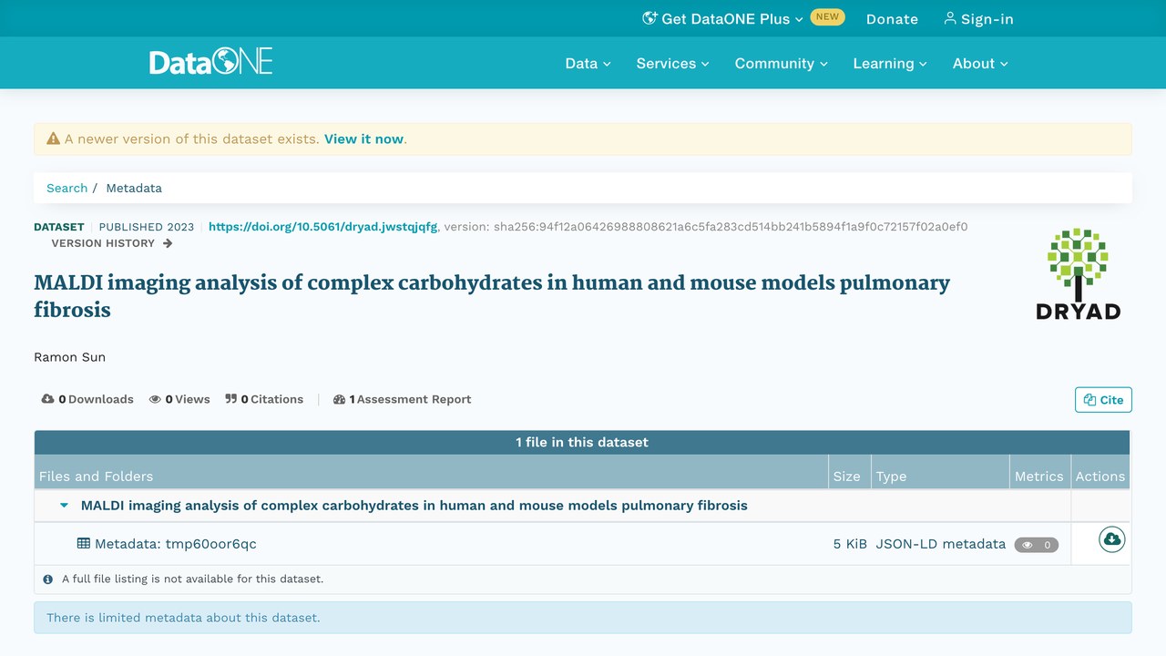Open Get DataONE Plus dropdown
The image size is (1166, 656).
[723, 18]
